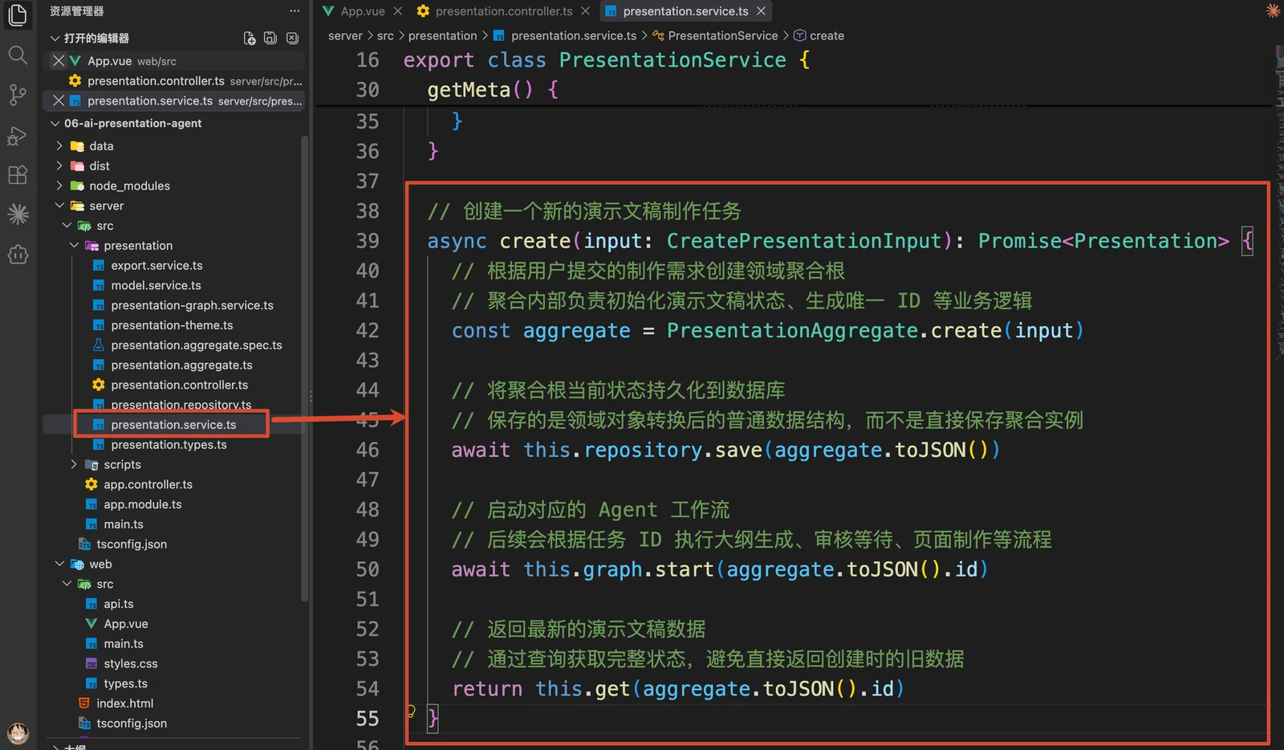This screenshot has width=1284, height=750.
Task: Open the robot agent icon in activity bar
Action: [18, 255]
